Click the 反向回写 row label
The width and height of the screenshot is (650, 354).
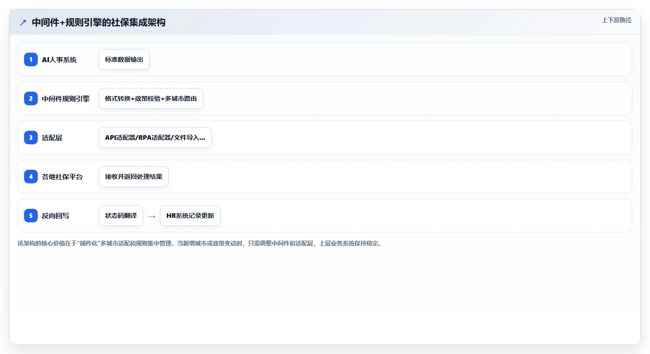click(x=55, y=216)
